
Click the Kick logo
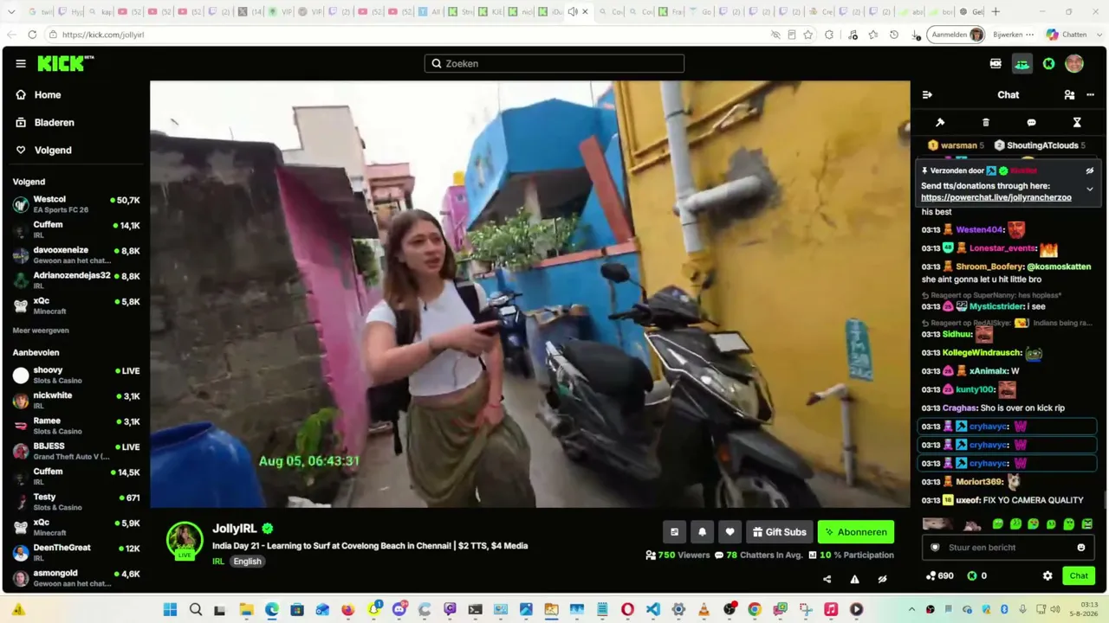65,63
